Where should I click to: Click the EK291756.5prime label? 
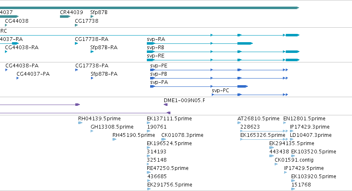click(x=170, y=185)
